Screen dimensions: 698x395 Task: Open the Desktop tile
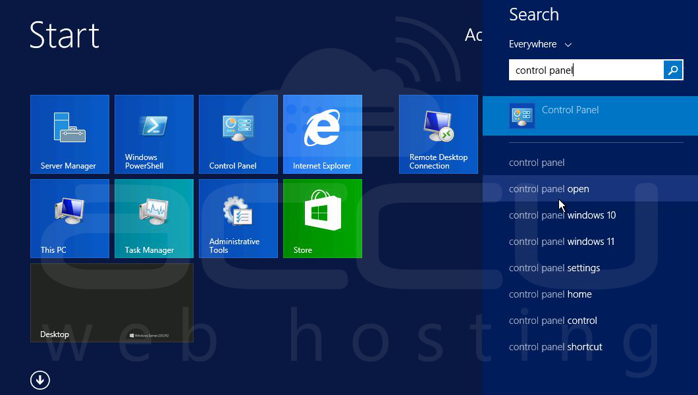pyautogui.click(x=112, y=302)
